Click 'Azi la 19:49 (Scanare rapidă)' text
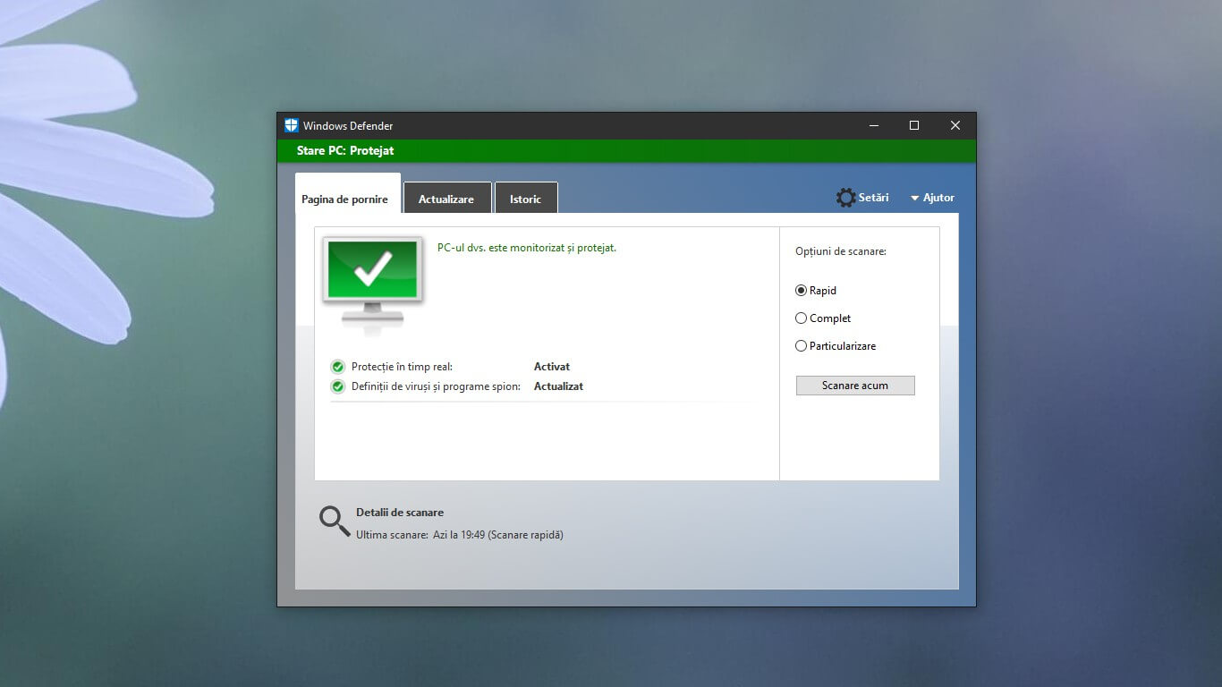The image size is (1222, 687). point(498,535)
